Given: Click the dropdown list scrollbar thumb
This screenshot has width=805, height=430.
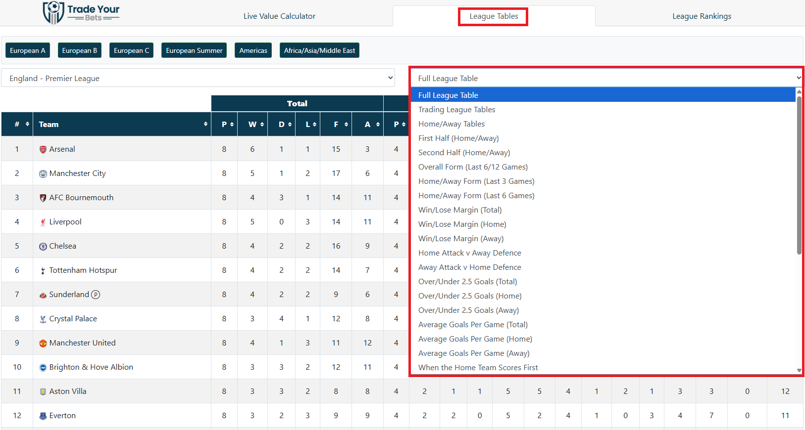Looking at the screenshot, I should click(x=799, y=173).
